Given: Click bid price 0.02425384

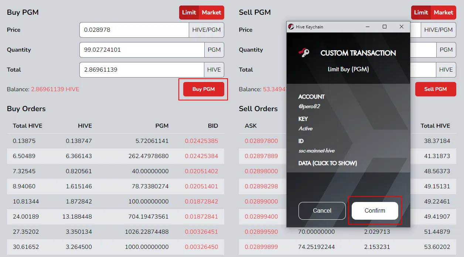Looking at the screenshot, I should pos(201,156).
